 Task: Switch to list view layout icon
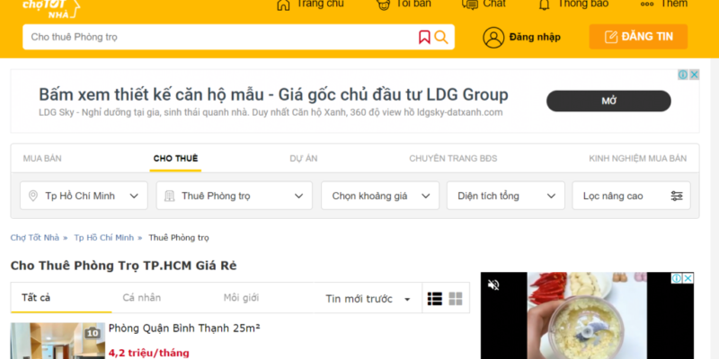click(435, 299)
